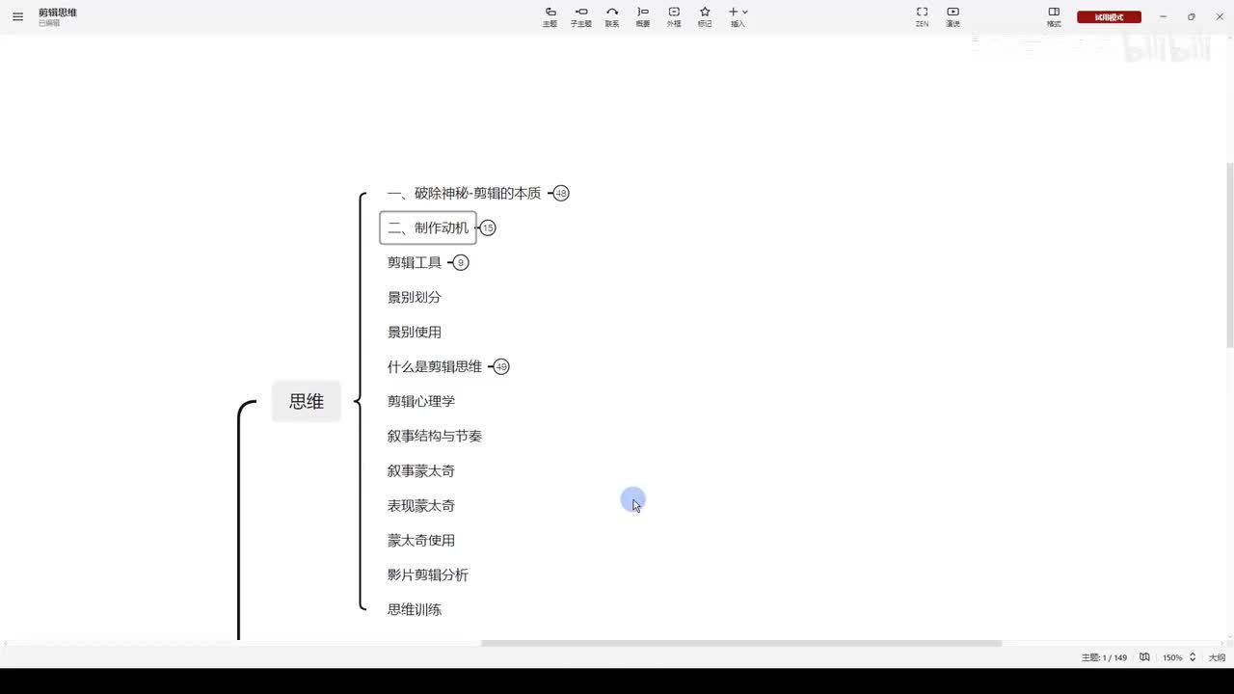The height and width of the screenshot is (694, 1234).
Task: Select the 叙事蒙太奇 topic
Action: 421,470
